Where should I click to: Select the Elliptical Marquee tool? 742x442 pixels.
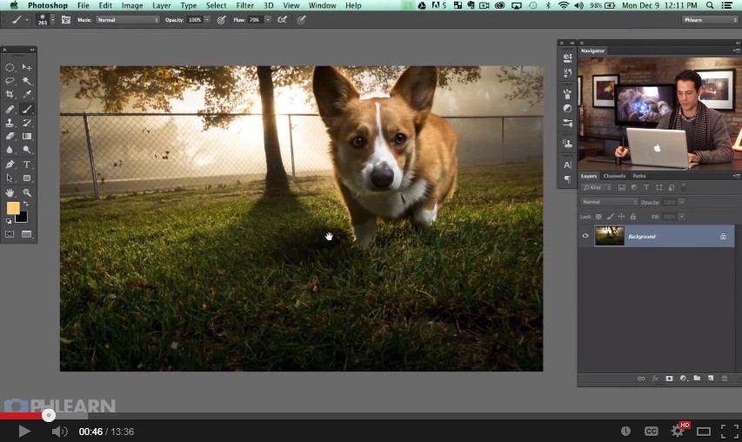10,68
